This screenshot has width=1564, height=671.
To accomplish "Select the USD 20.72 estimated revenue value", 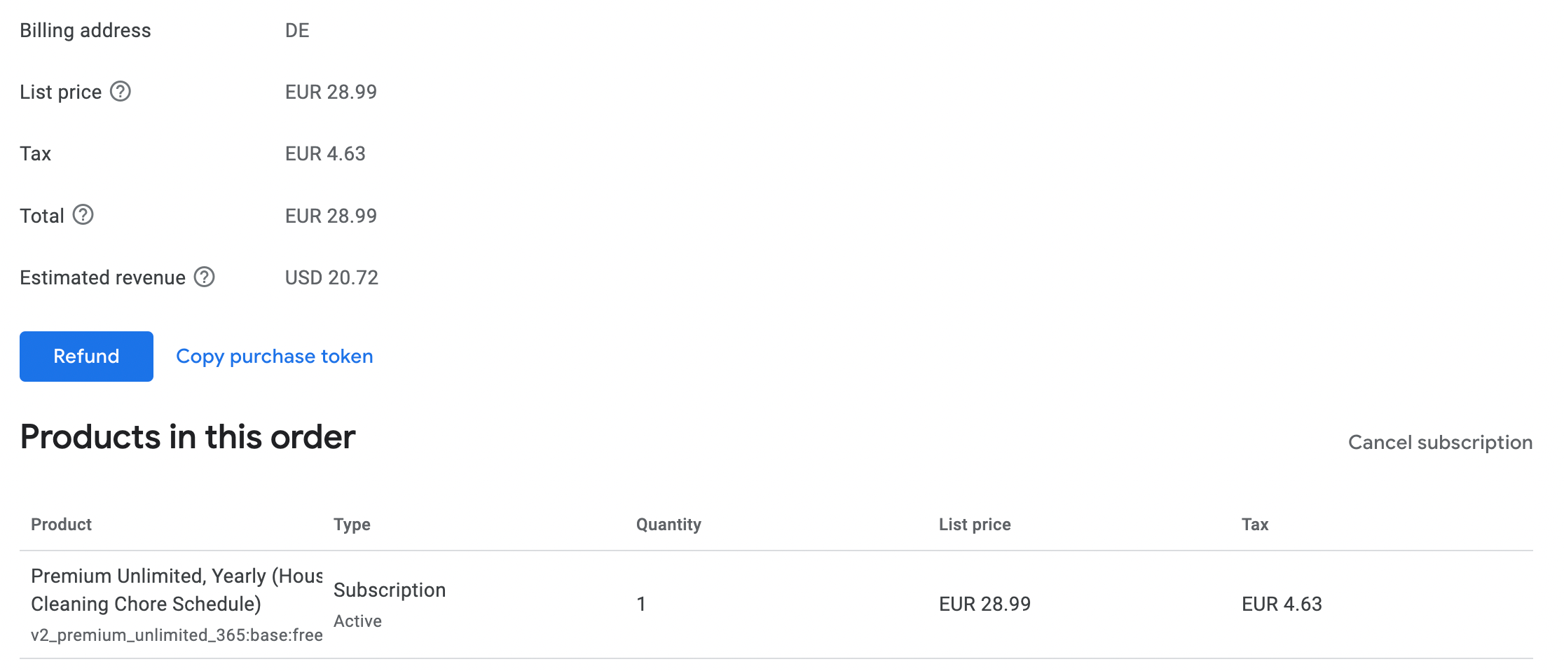I will point(331,278).
